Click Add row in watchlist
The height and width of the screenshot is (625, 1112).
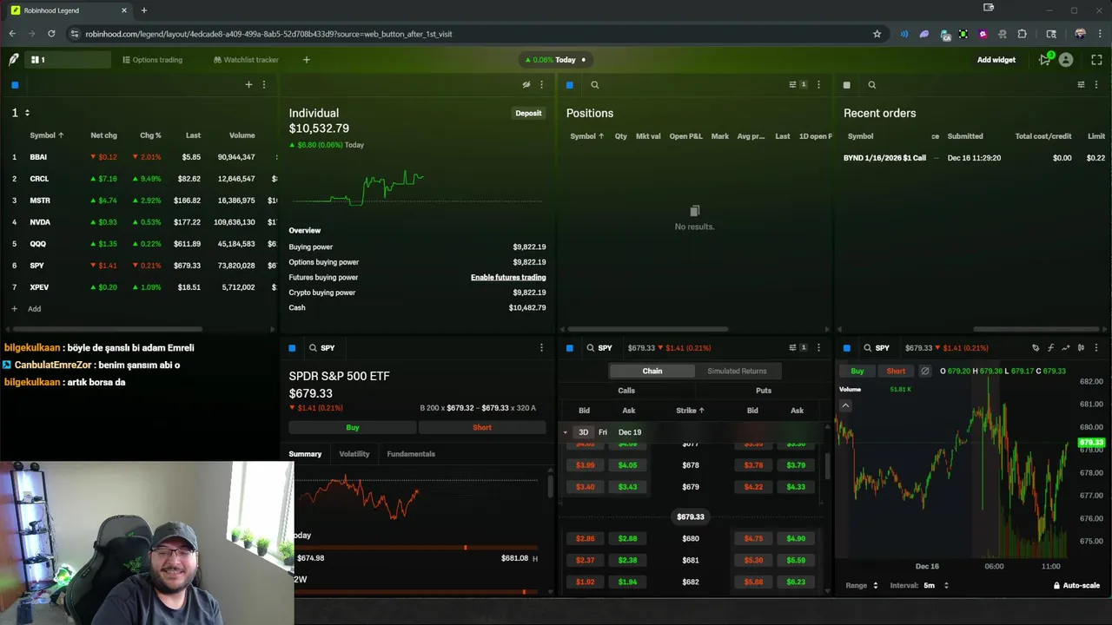tap(26, 309)
